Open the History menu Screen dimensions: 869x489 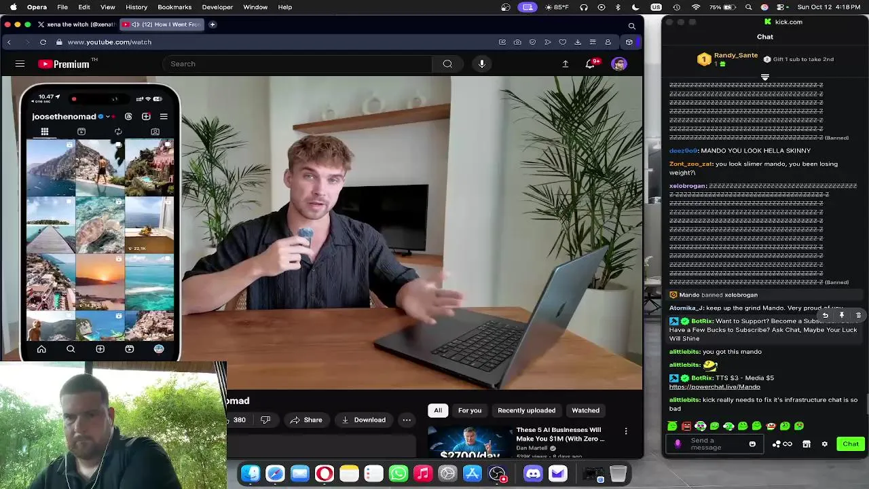point(136,7)
